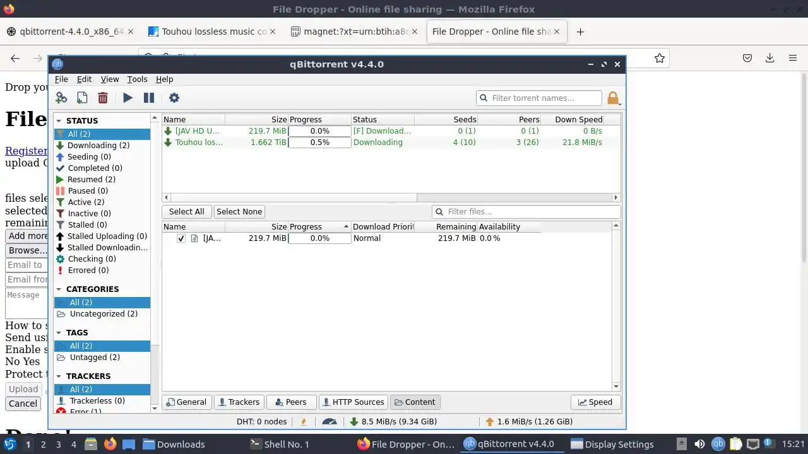Go back in Firefox with back arrow
The image size is (808, 454).
(x=15, y=58)
